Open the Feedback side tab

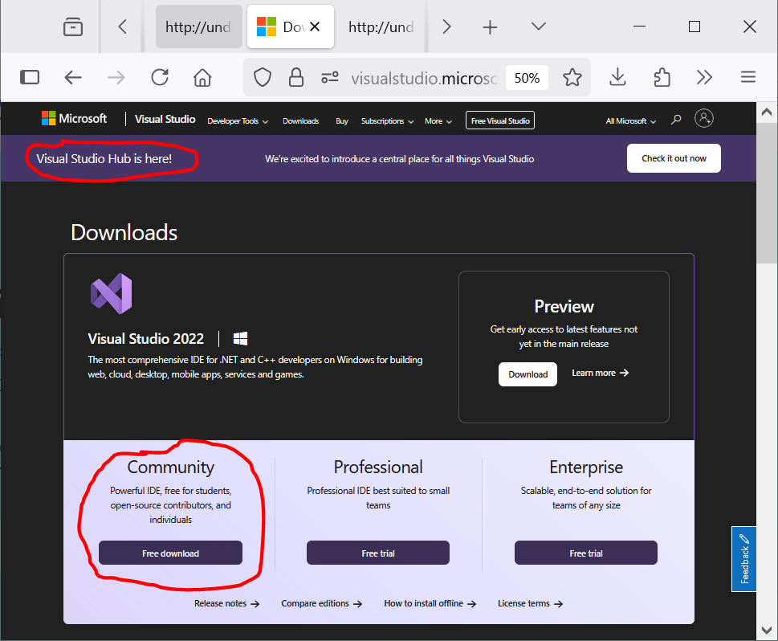coord(743,559)
